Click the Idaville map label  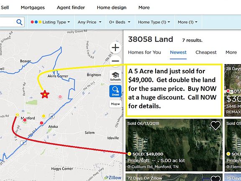(x=113, y=138)
